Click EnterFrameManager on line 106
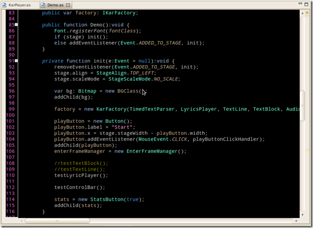The image size is (313, 228). tap(152, 151)
